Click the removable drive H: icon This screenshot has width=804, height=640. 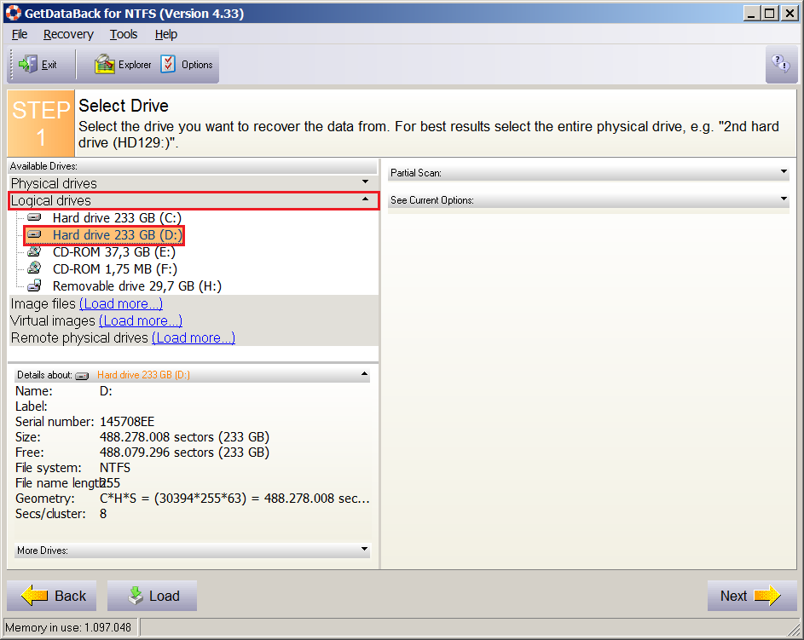tap(34, 286)
